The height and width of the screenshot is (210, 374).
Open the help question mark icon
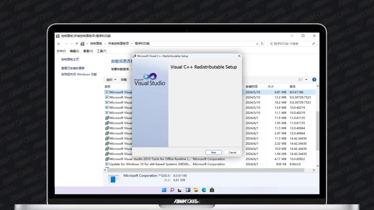[x=314, y=79]
